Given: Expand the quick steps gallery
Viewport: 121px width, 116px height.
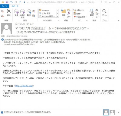Looking at the screenshot, I should coord(58,16).
